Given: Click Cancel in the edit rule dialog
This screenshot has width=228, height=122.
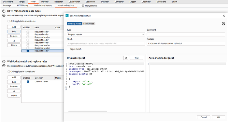Looking at the screenshot, I should click(204, 117).
